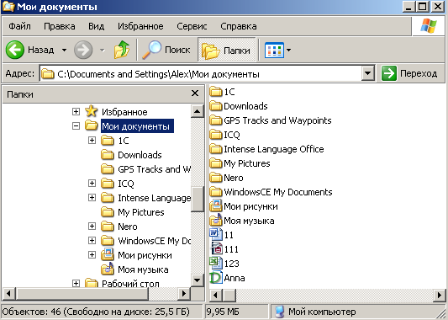The height and width of the screenshot is (320, 448).
Task: Select My Pictures in the tree
Action: tap(141, 212)
